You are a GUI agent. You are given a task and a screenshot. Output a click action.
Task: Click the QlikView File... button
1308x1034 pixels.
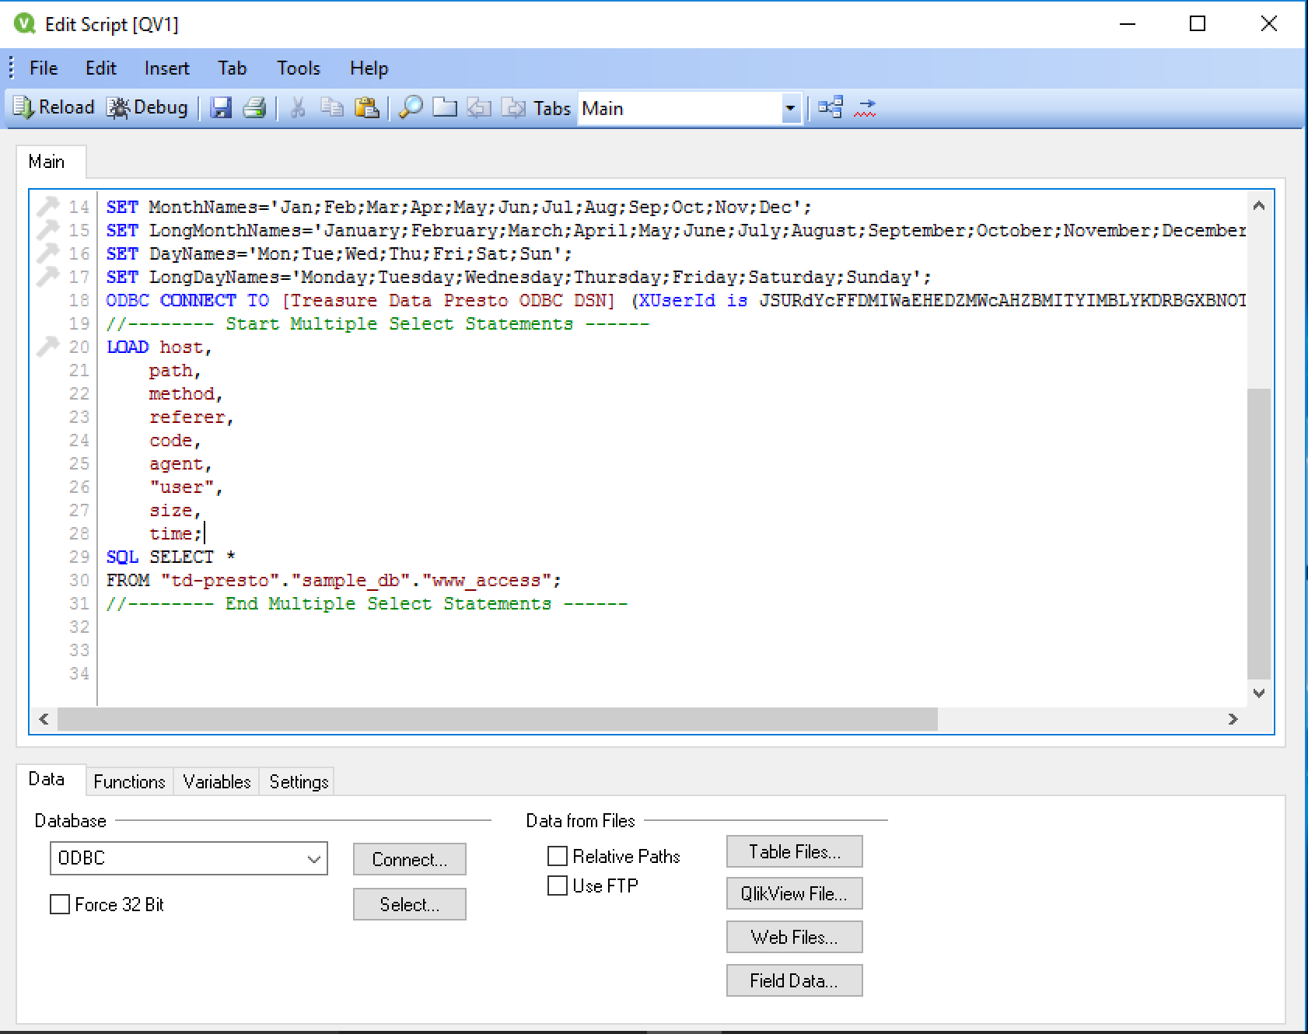pyautogui.click(x=795, y=893)
